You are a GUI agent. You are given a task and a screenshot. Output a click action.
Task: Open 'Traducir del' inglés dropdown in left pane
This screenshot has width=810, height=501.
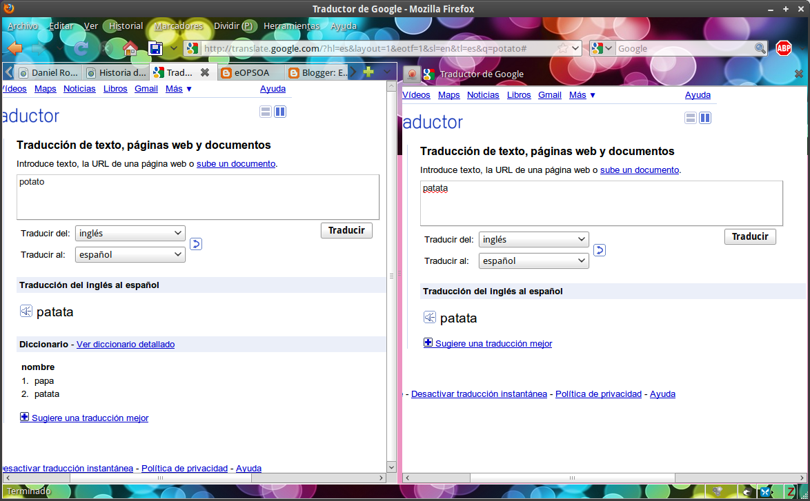pos(130,233)
